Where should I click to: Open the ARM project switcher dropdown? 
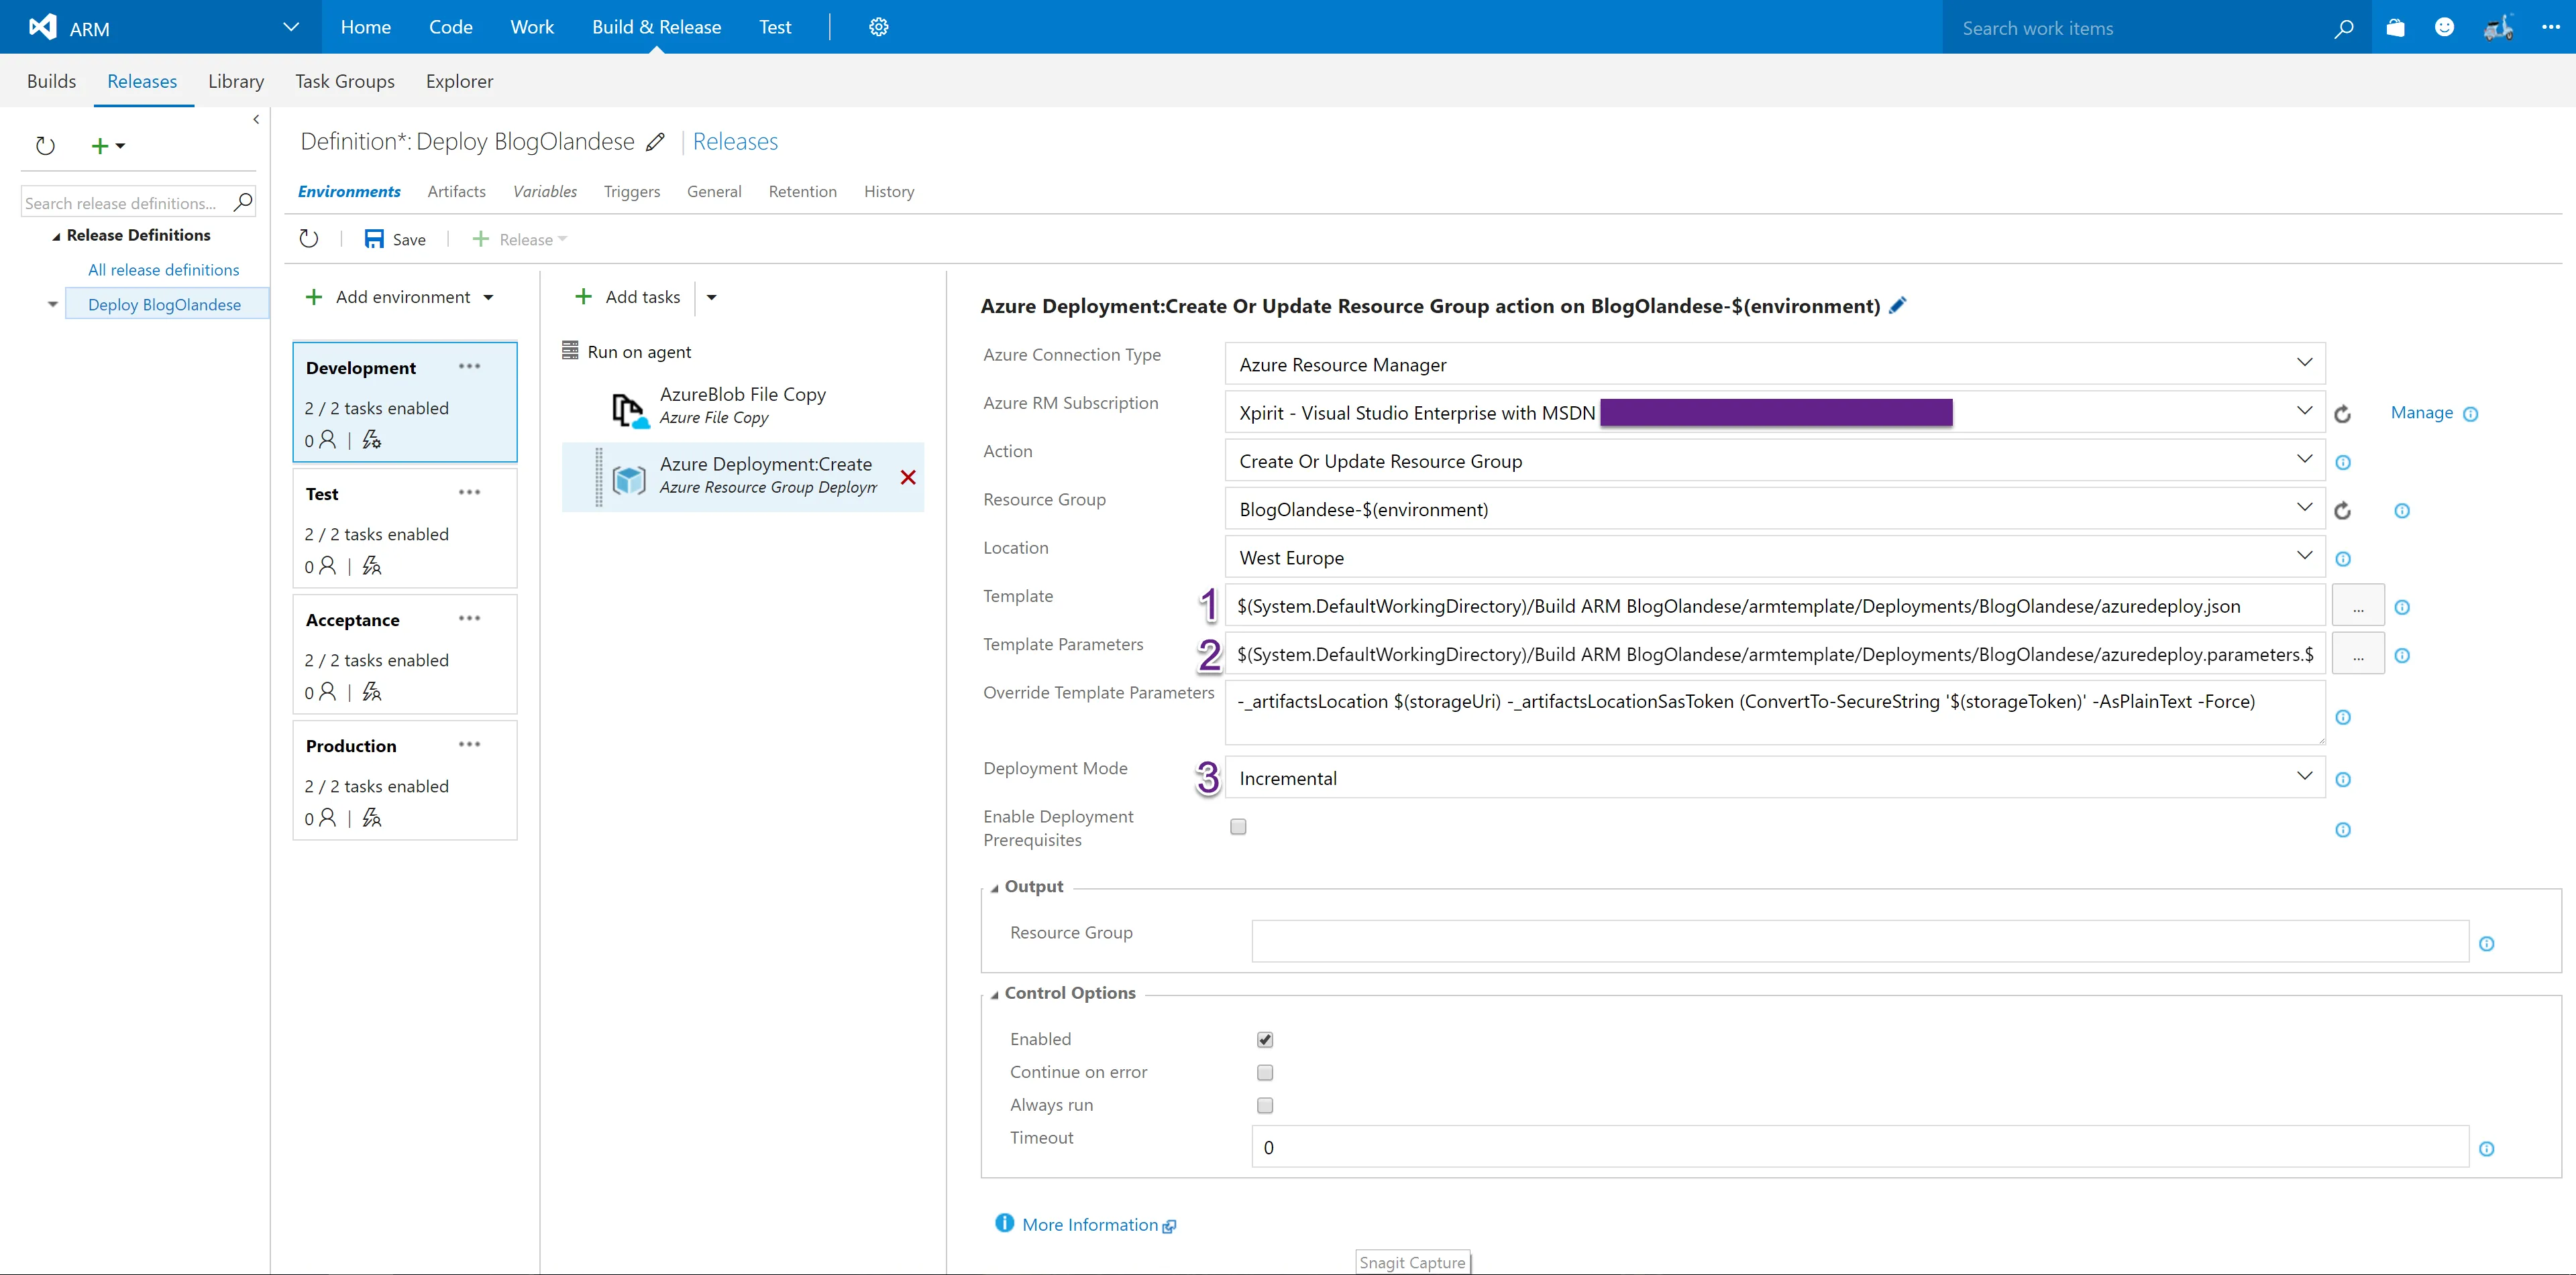pyautogui.click(x=291, y=27)
